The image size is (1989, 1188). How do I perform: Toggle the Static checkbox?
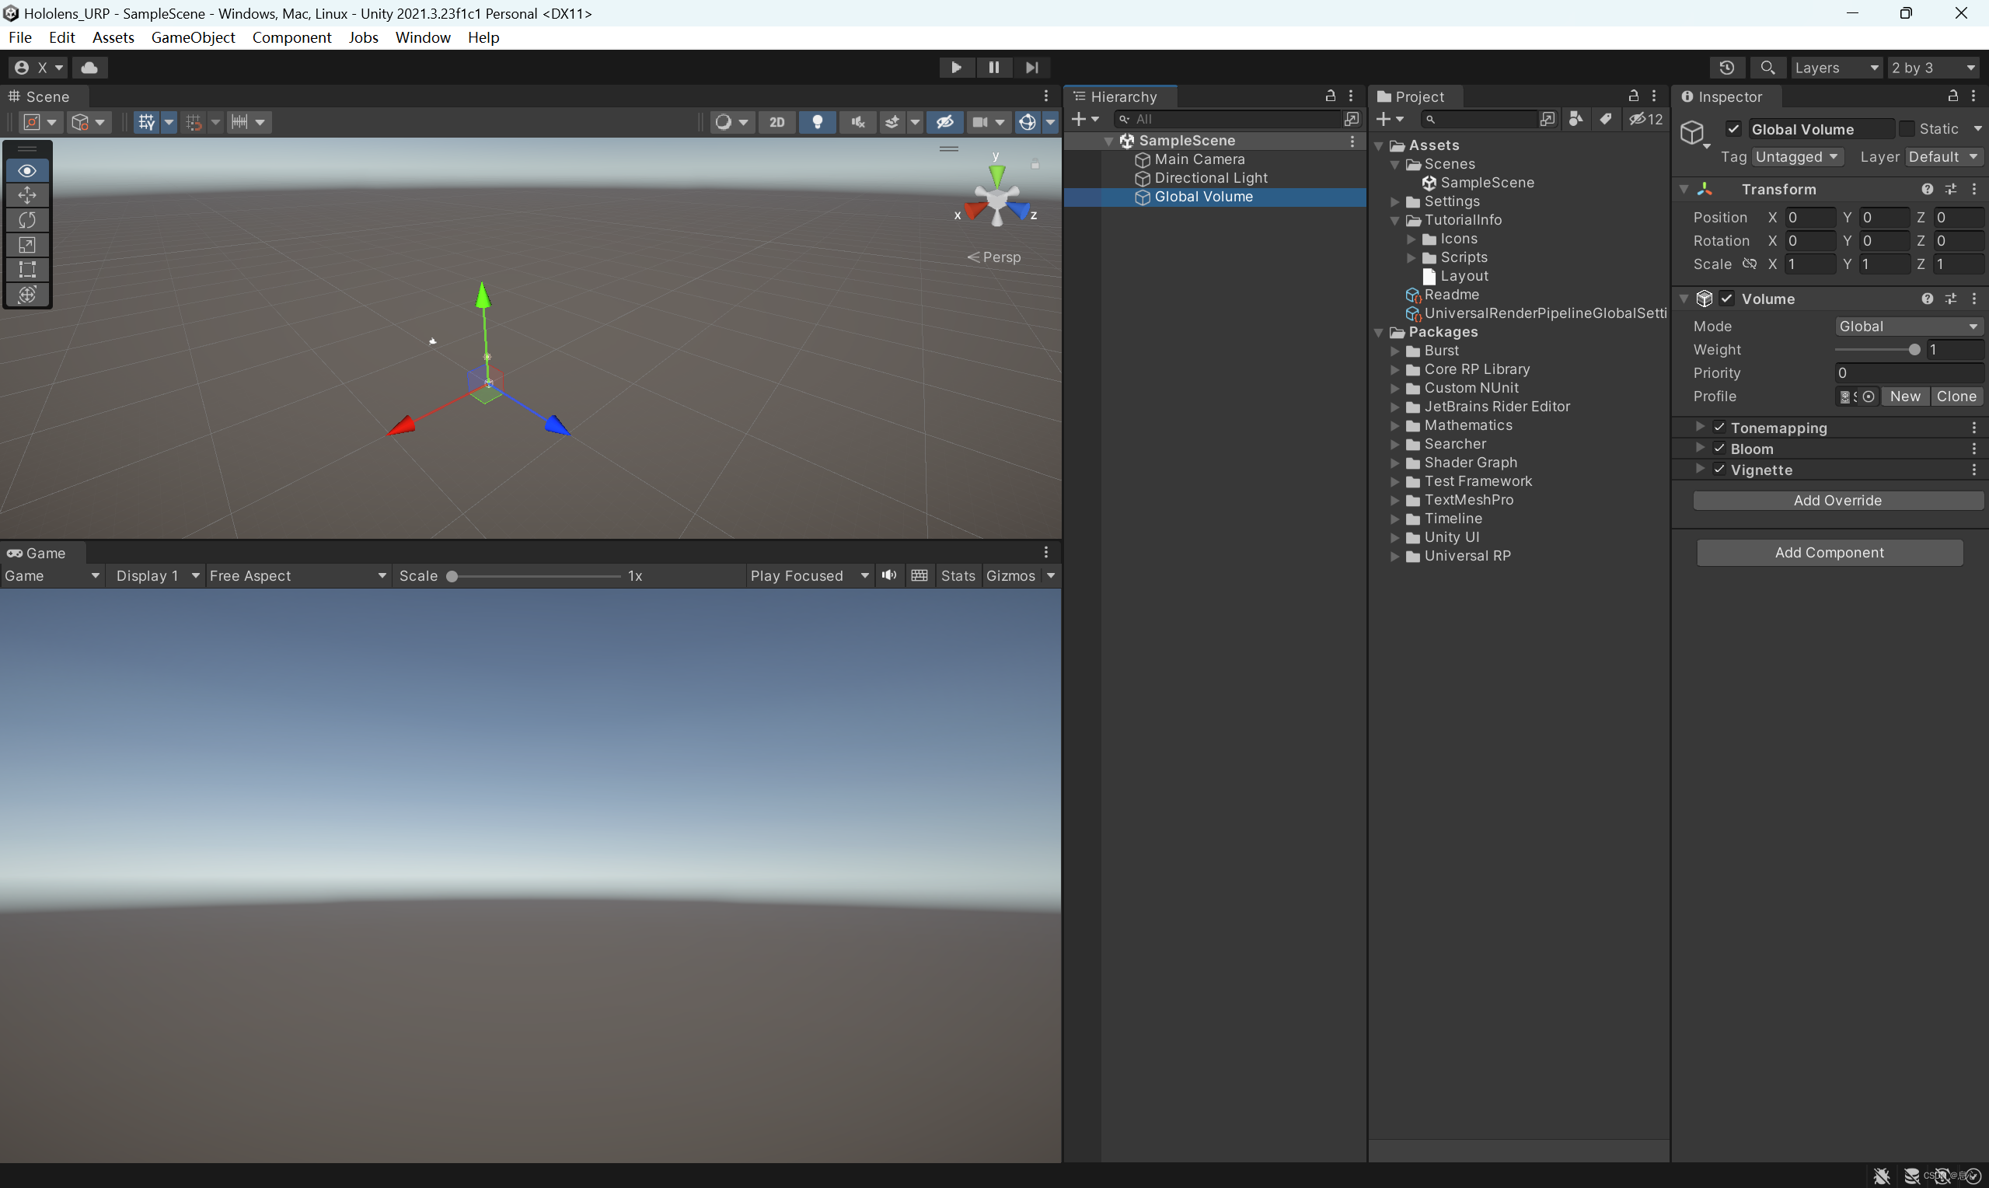click(1907, 129)
